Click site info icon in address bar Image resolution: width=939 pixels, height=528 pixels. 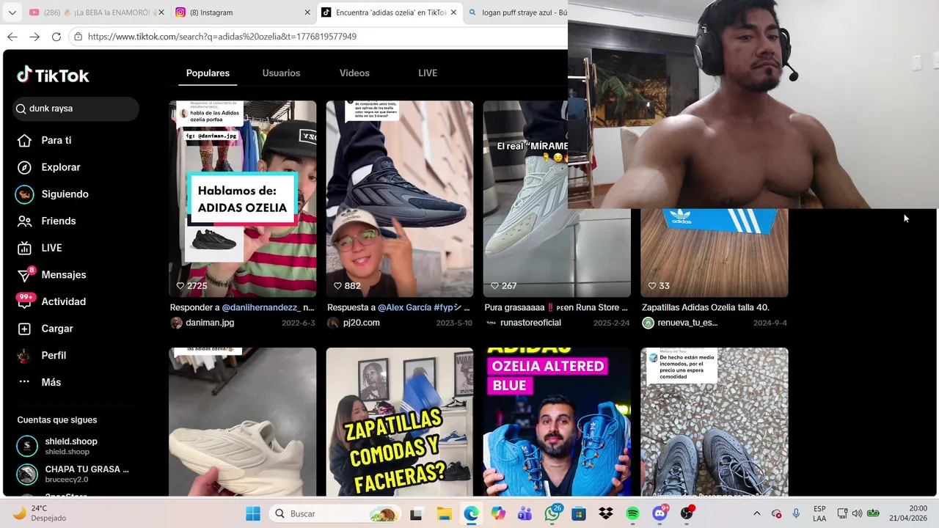coord(78,37)
